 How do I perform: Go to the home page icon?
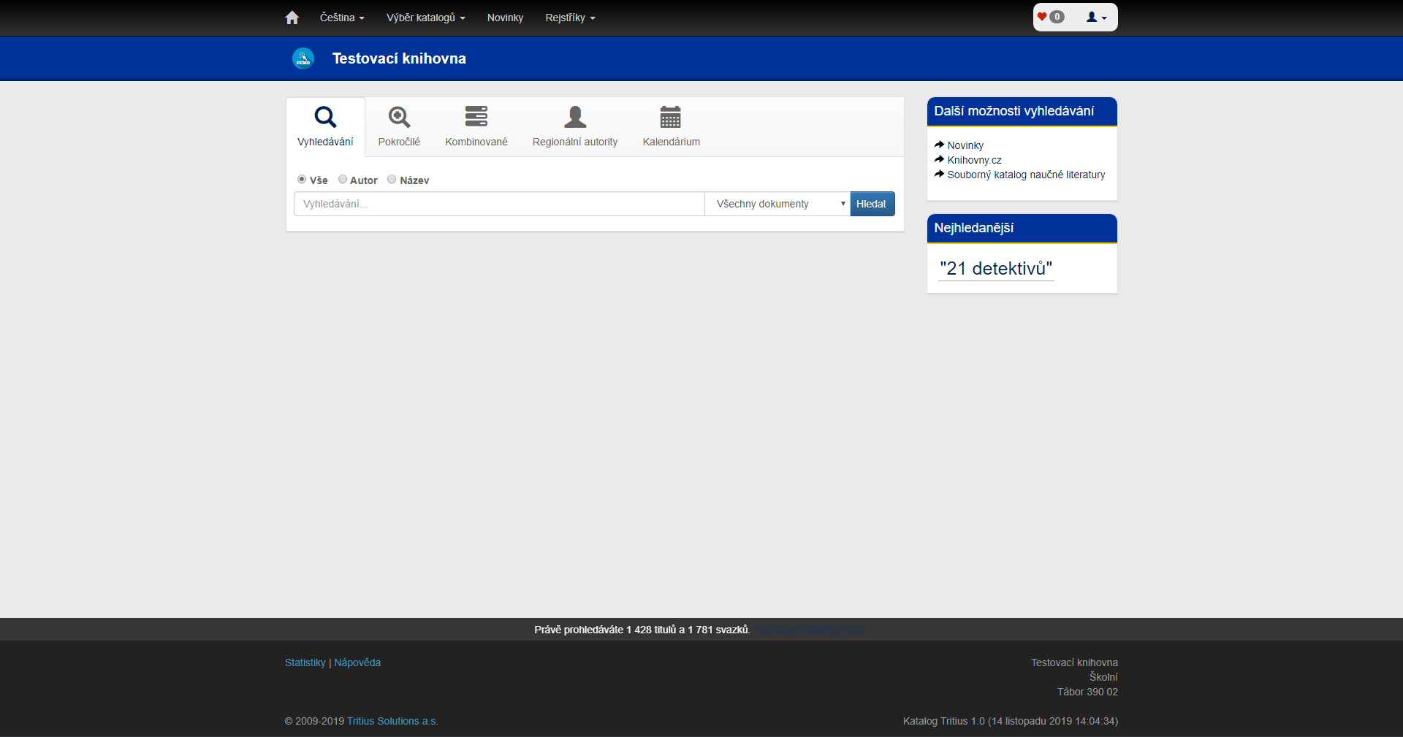292,18
